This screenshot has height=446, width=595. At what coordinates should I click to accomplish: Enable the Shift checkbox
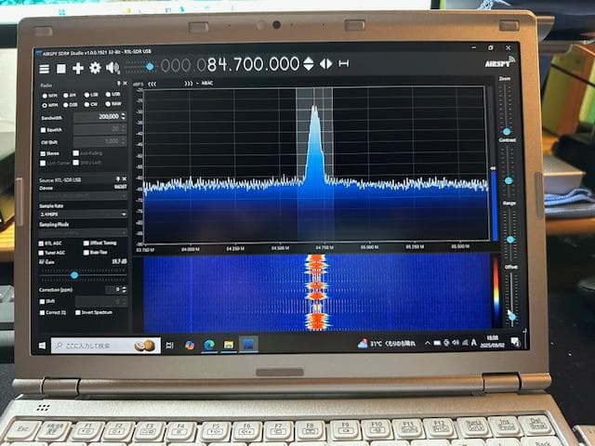tap(42, 302)
